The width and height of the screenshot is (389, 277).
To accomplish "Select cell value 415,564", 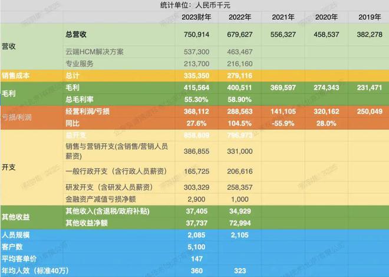I will (196, 88).
